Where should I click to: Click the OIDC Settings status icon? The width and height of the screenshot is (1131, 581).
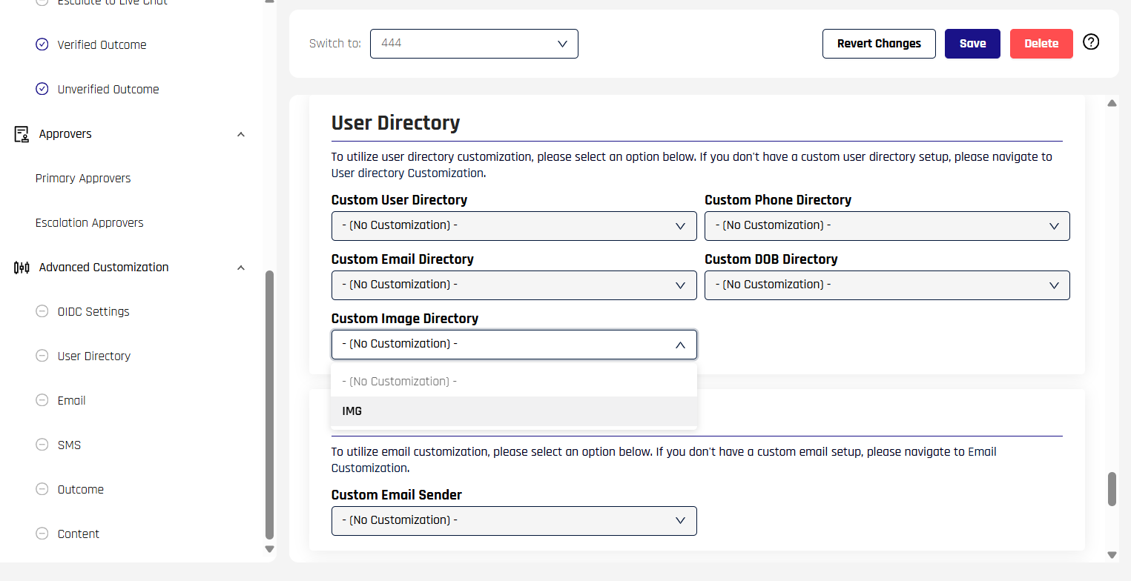42,311
